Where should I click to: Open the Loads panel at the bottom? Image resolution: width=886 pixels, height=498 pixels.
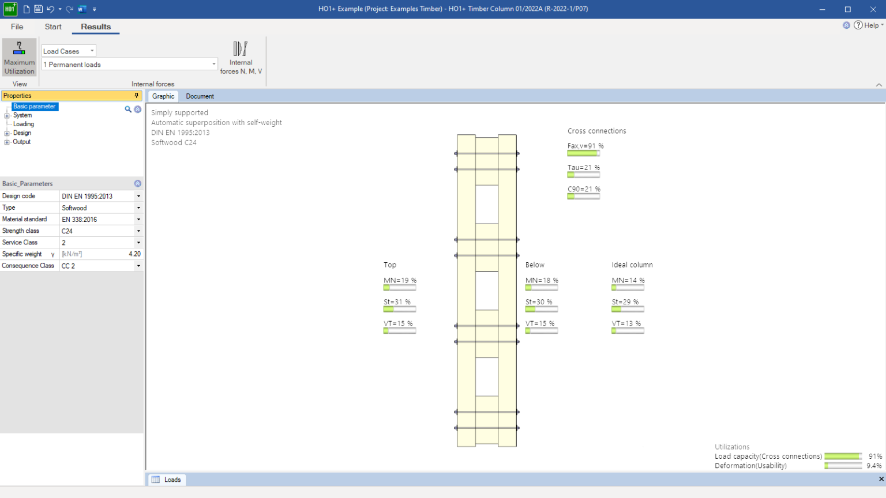[167, 479]
